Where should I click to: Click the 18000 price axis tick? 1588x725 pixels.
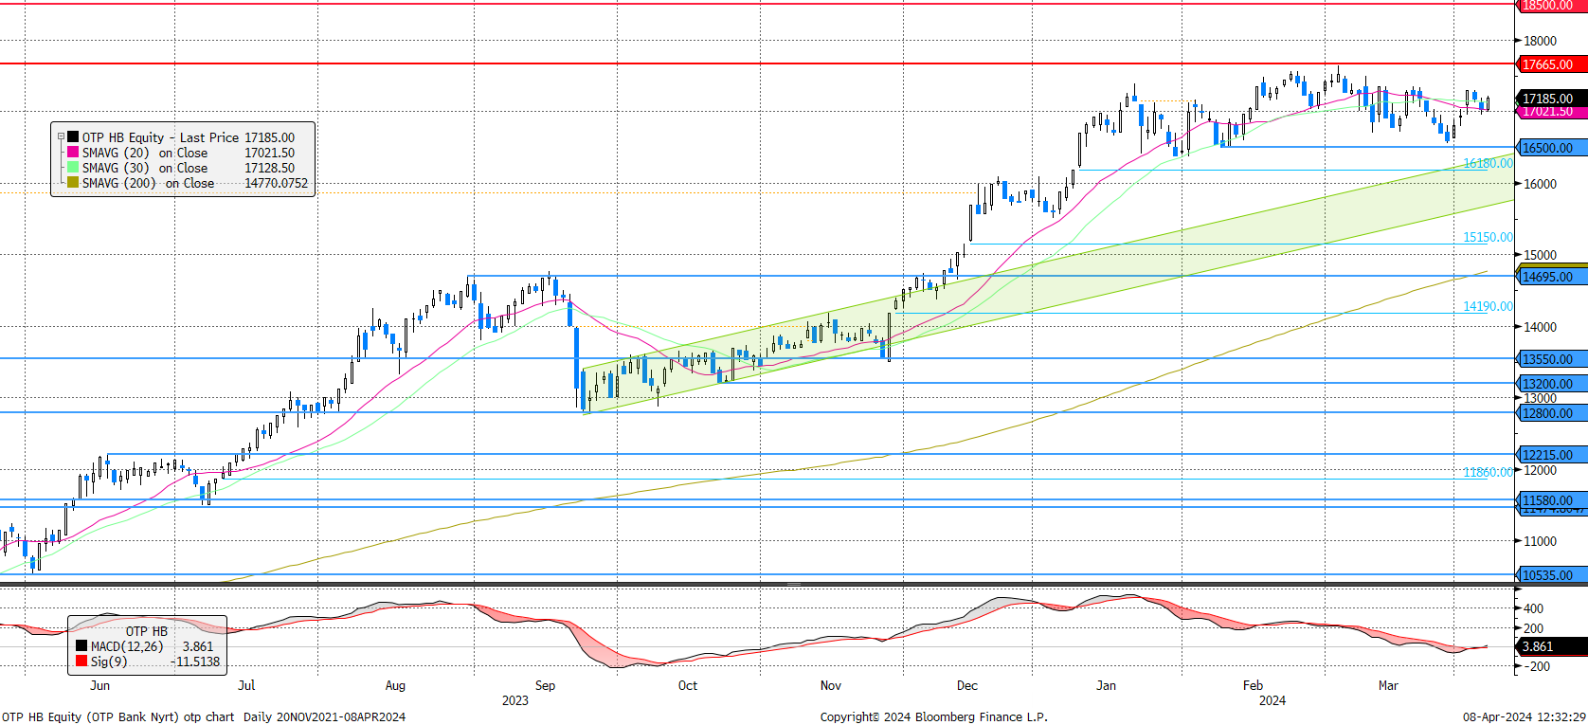click(1540, 41)
